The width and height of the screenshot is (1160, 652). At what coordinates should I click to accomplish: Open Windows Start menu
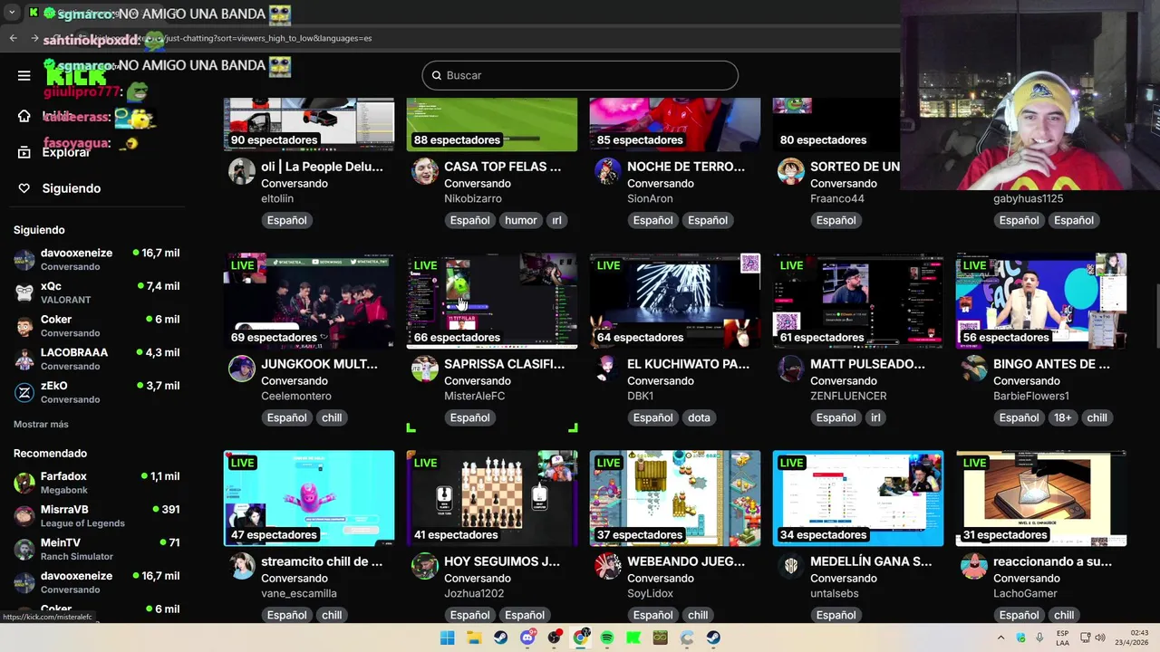click(x=448, y=638)
